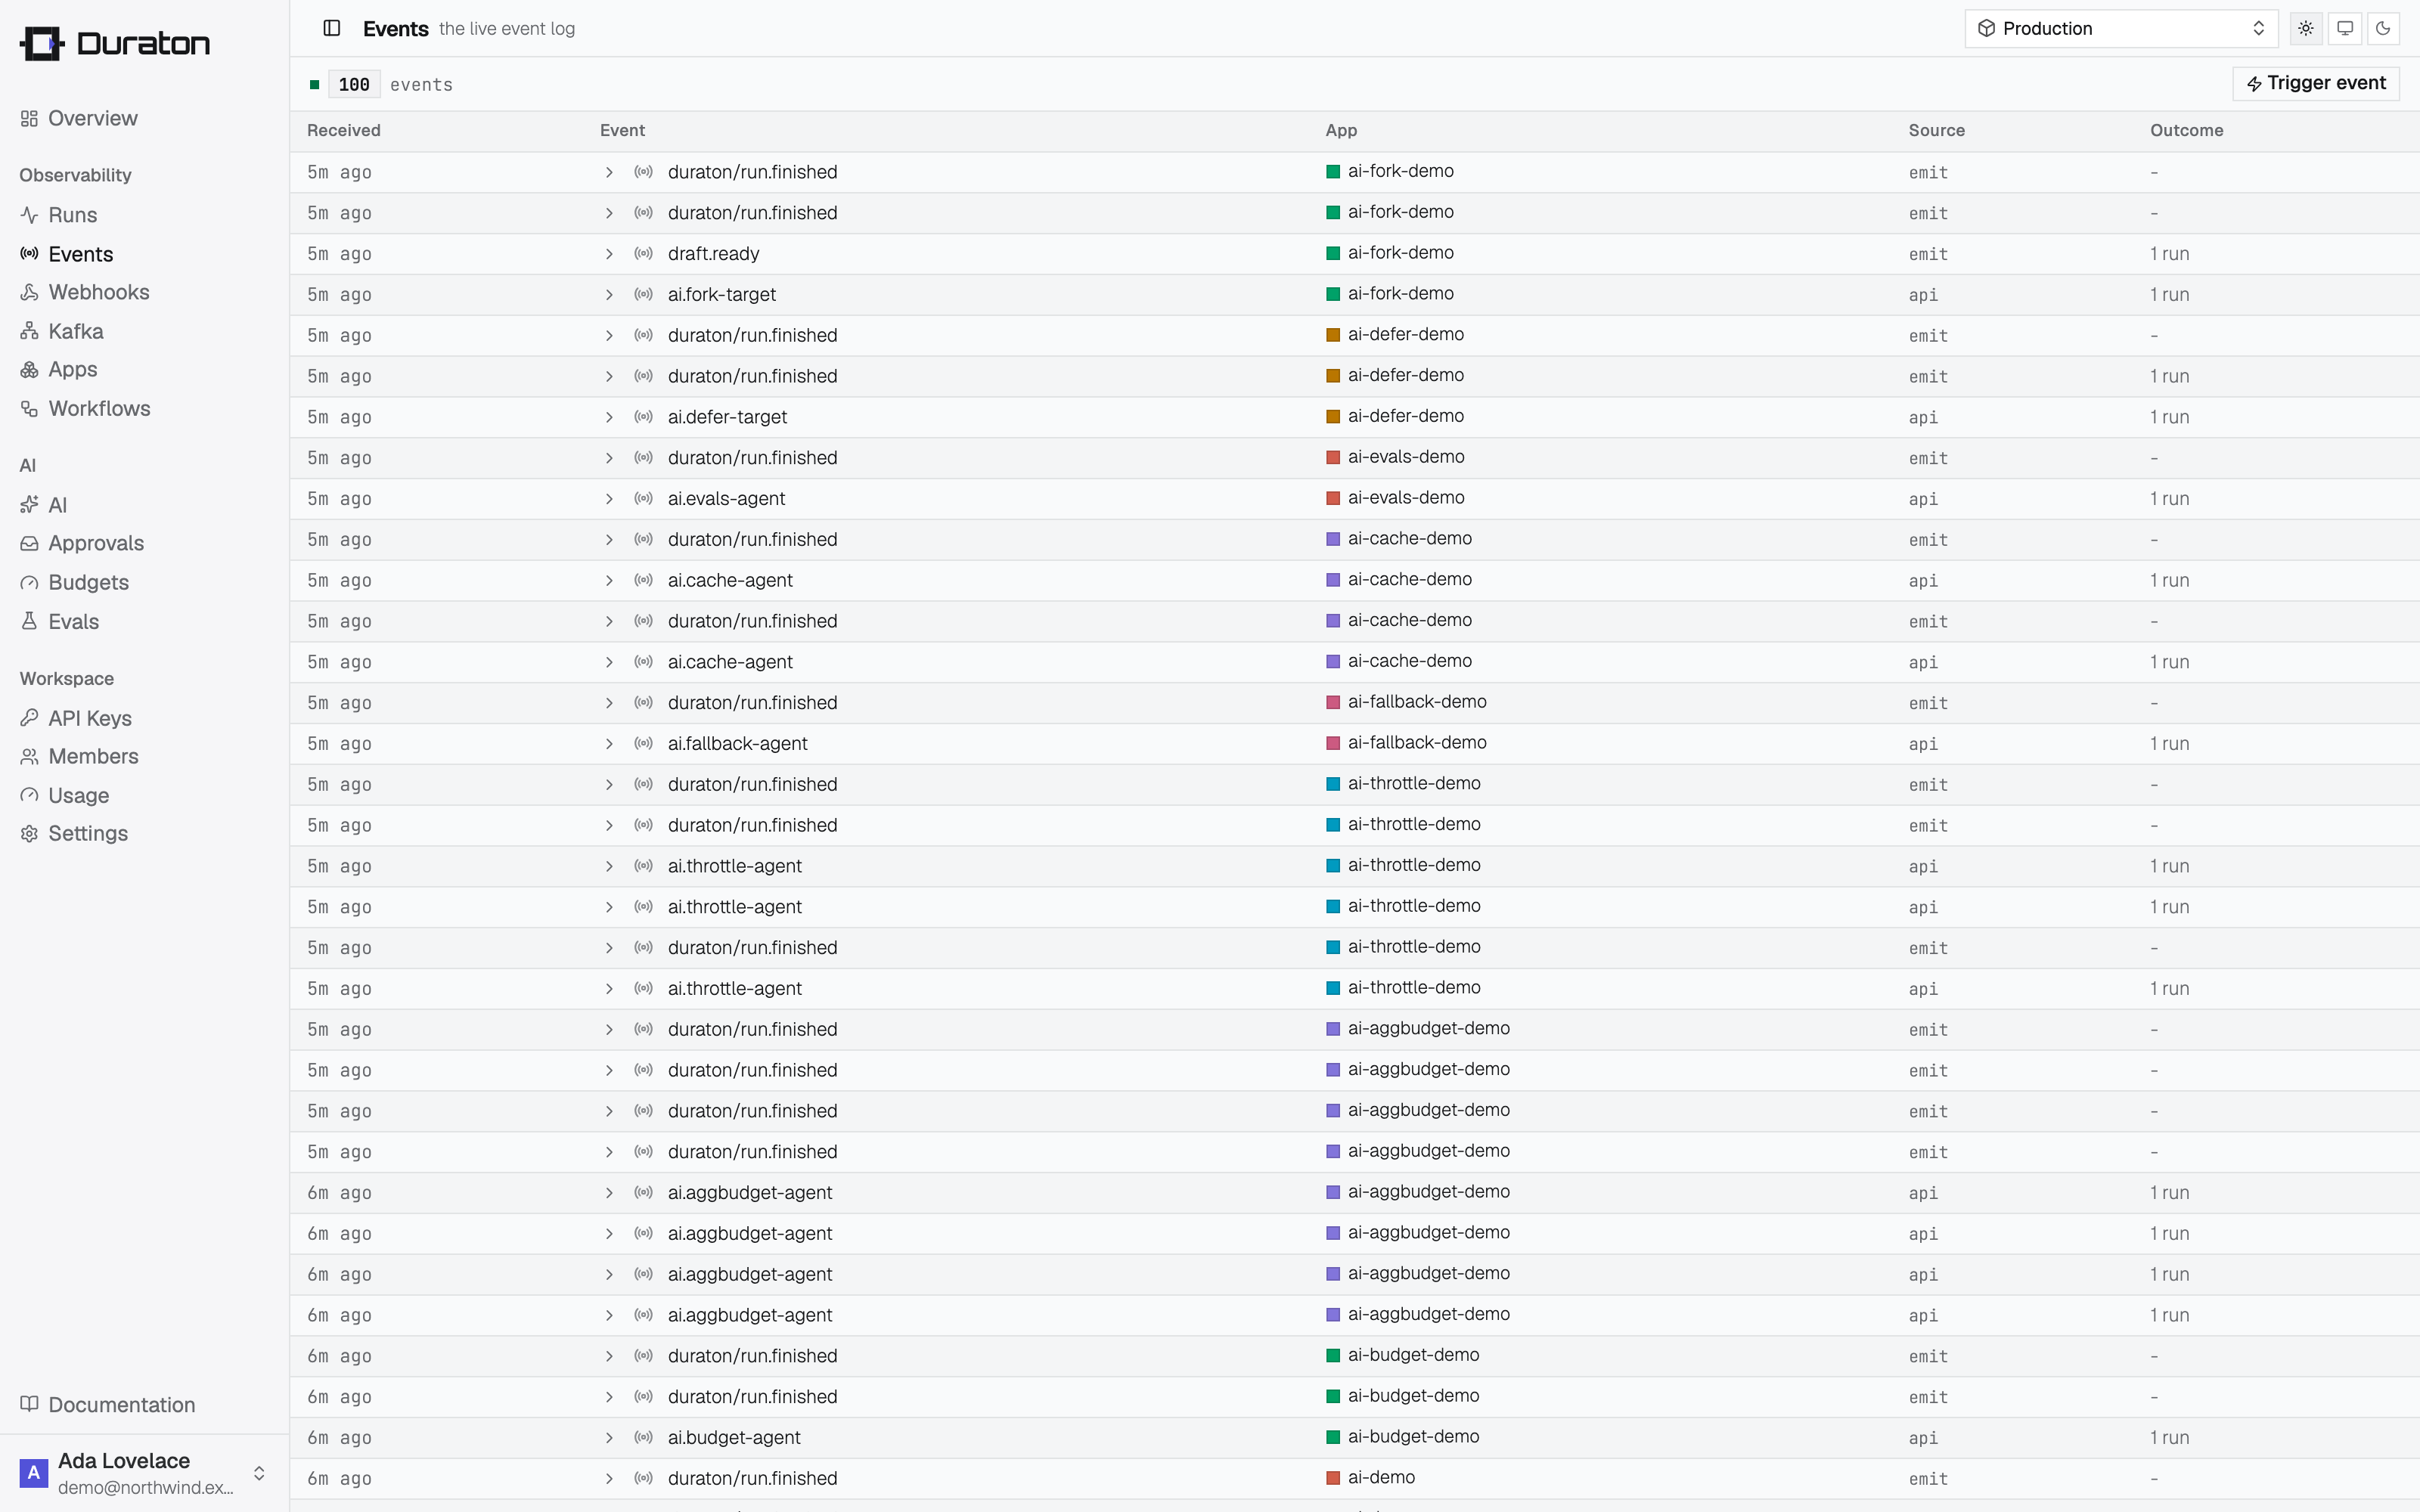Expand the user account switcher chevrons
Viewport: 2420px width, 1512px height.
[259, 1473]
